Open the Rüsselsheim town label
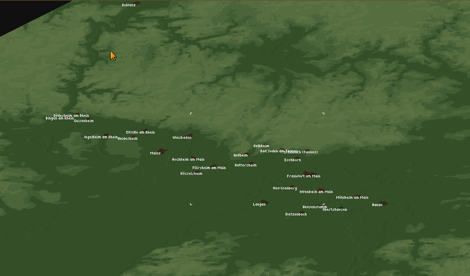 point(191,174)
